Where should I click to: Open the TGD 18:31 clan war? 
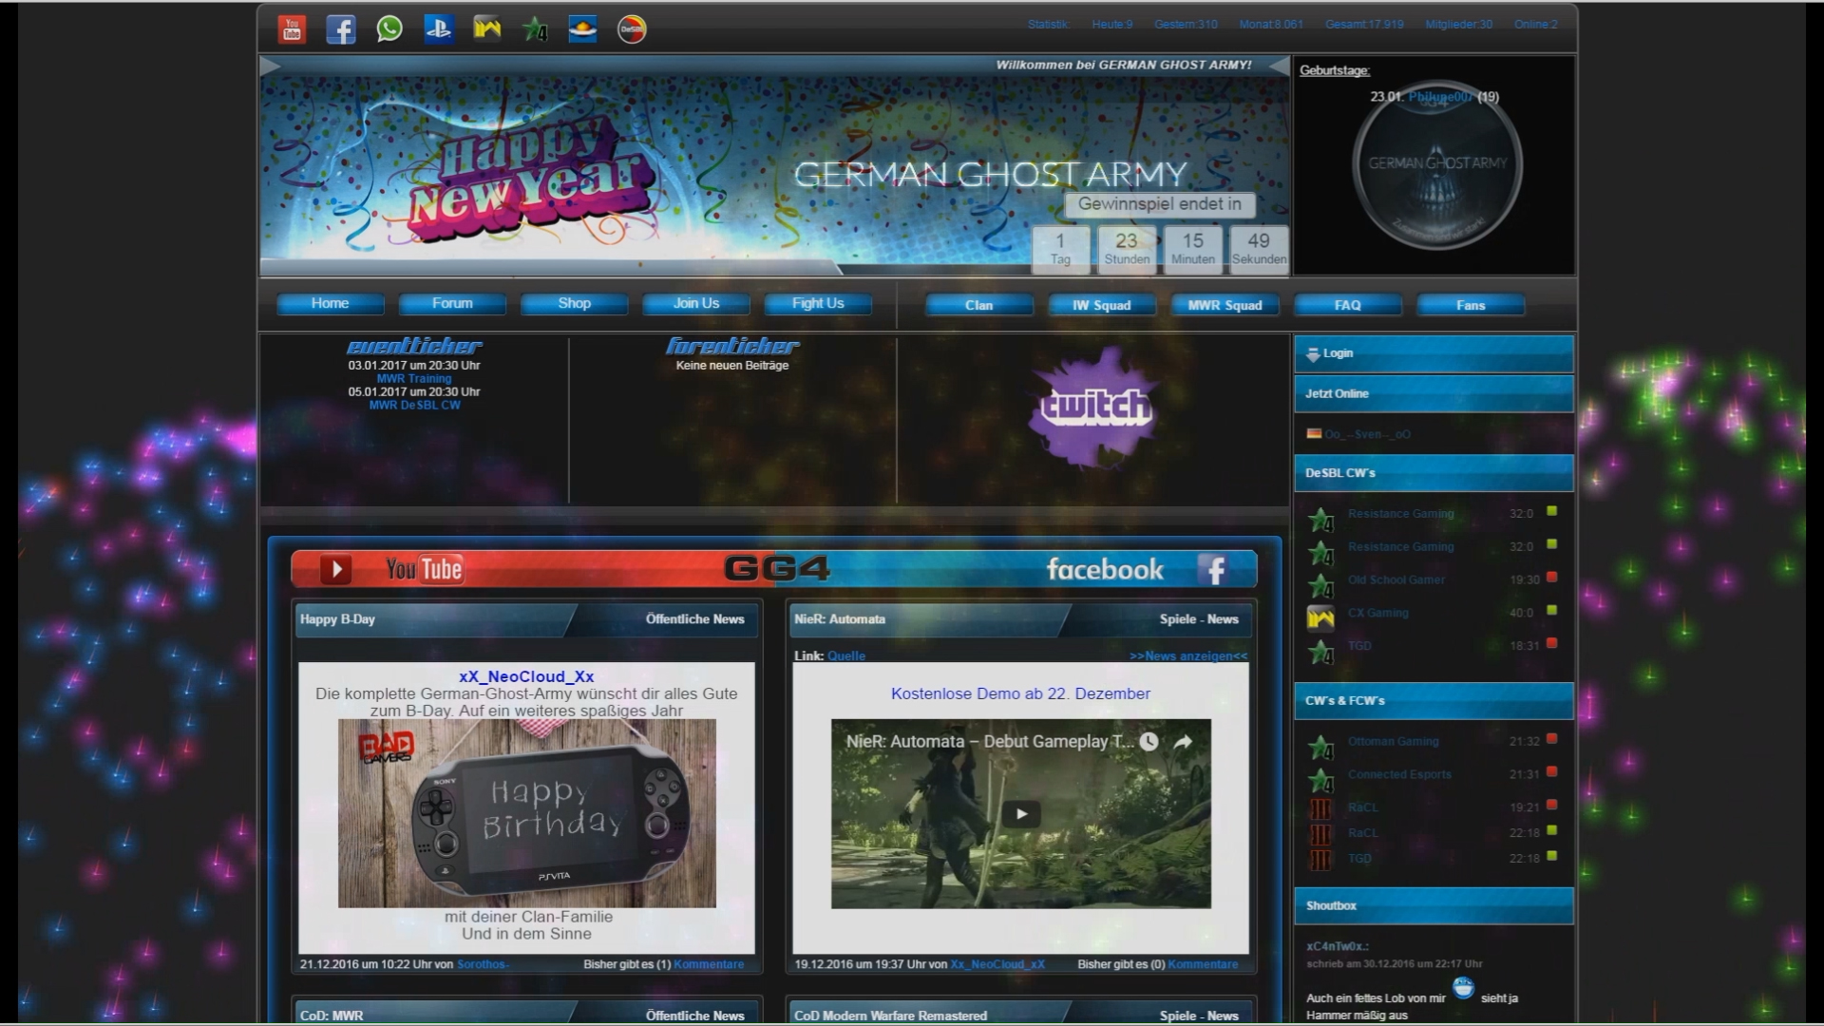pos(1359,646)
